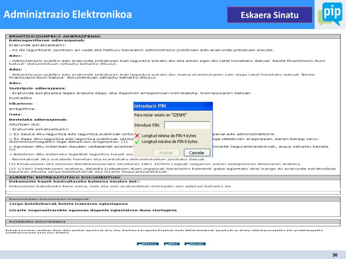Click the 'Benetakoak dira eskabide honetan' line
Screen dimensions: 346x259
coord(107,159)
